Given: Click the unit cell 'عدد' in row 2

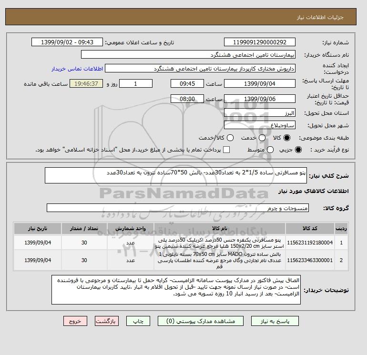Looking at the screenshot, I should (x=131, y=260).
